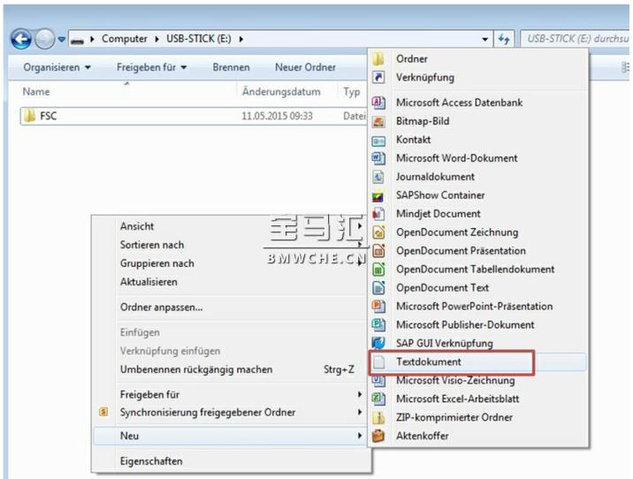Click the Textdokument blank page icon

[x=378, y=362]
